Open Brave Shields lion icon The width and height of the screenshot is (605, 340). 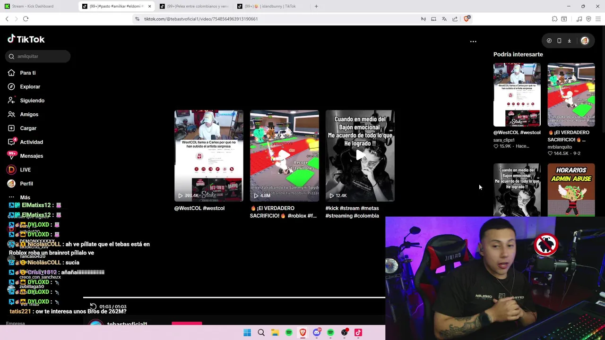pyautogui.click(x=467, y=19)
